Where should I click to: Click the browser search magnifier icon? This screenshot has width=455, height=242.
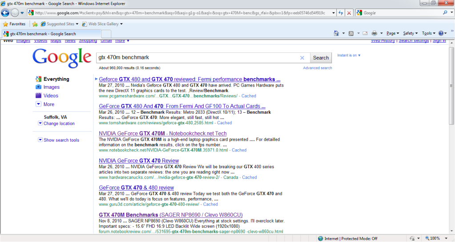point(445,13)
